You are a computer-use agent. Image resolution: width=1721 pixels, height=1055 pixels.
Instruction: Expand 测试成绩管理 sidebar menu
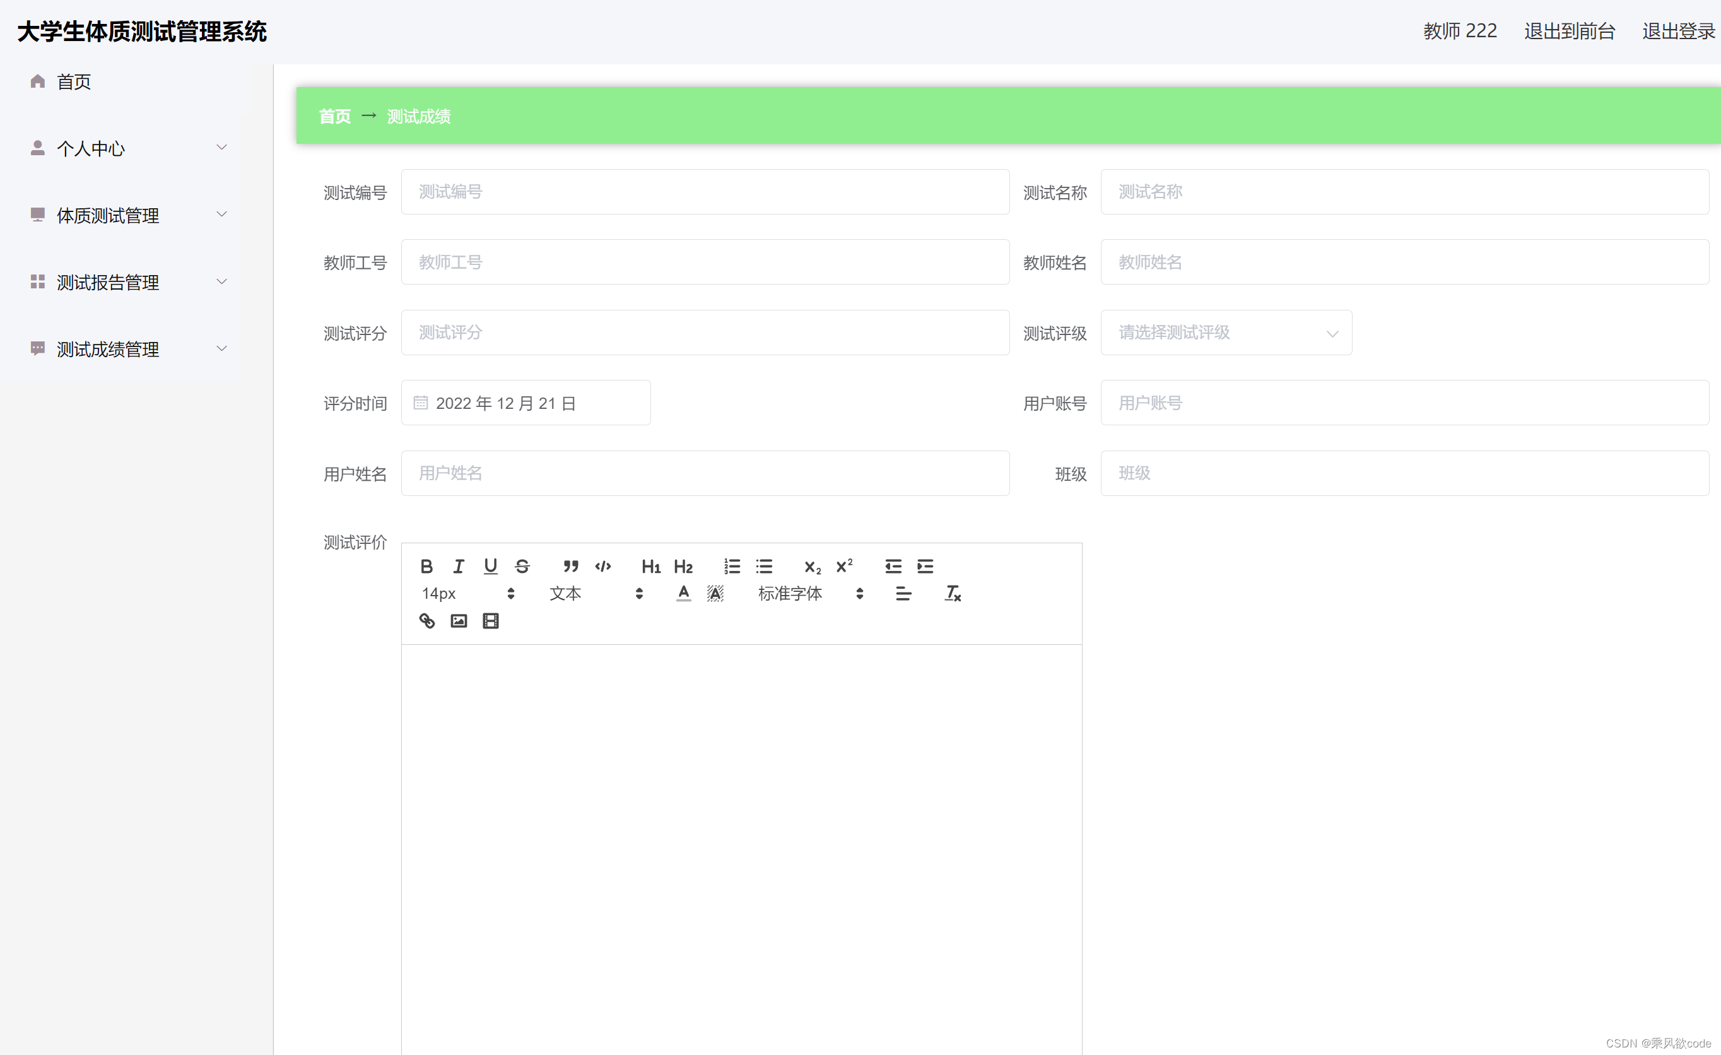tap(129, 349)
